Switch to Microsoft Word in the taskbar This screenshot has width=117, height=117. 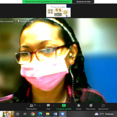[x=55, y=114]
